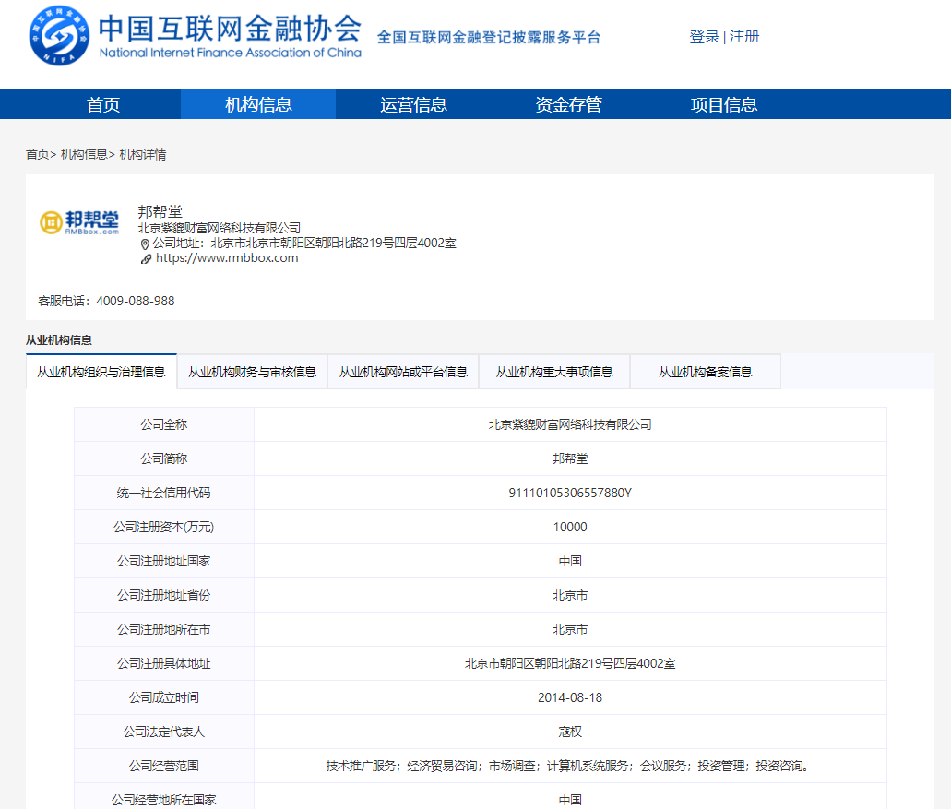Go to 机构信息 in the breadcrumb

pos(84,154)
